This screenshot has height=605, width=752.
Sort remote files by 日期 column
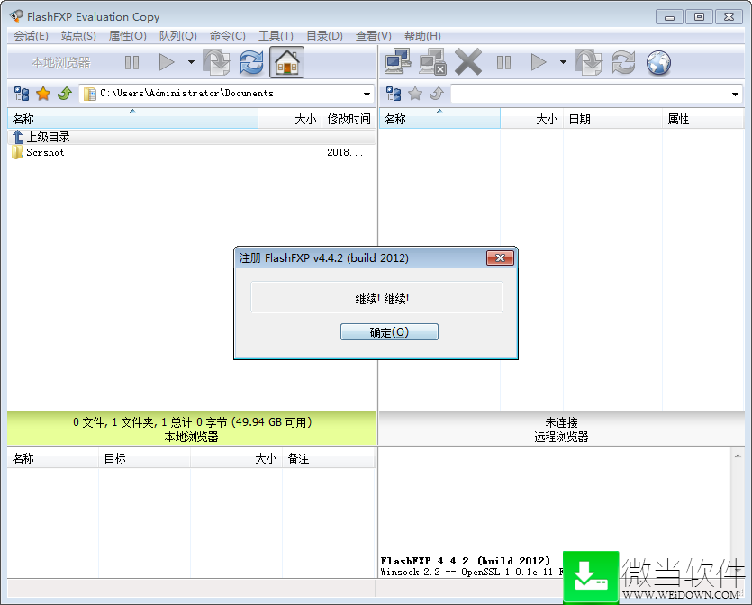coord(613,119)
